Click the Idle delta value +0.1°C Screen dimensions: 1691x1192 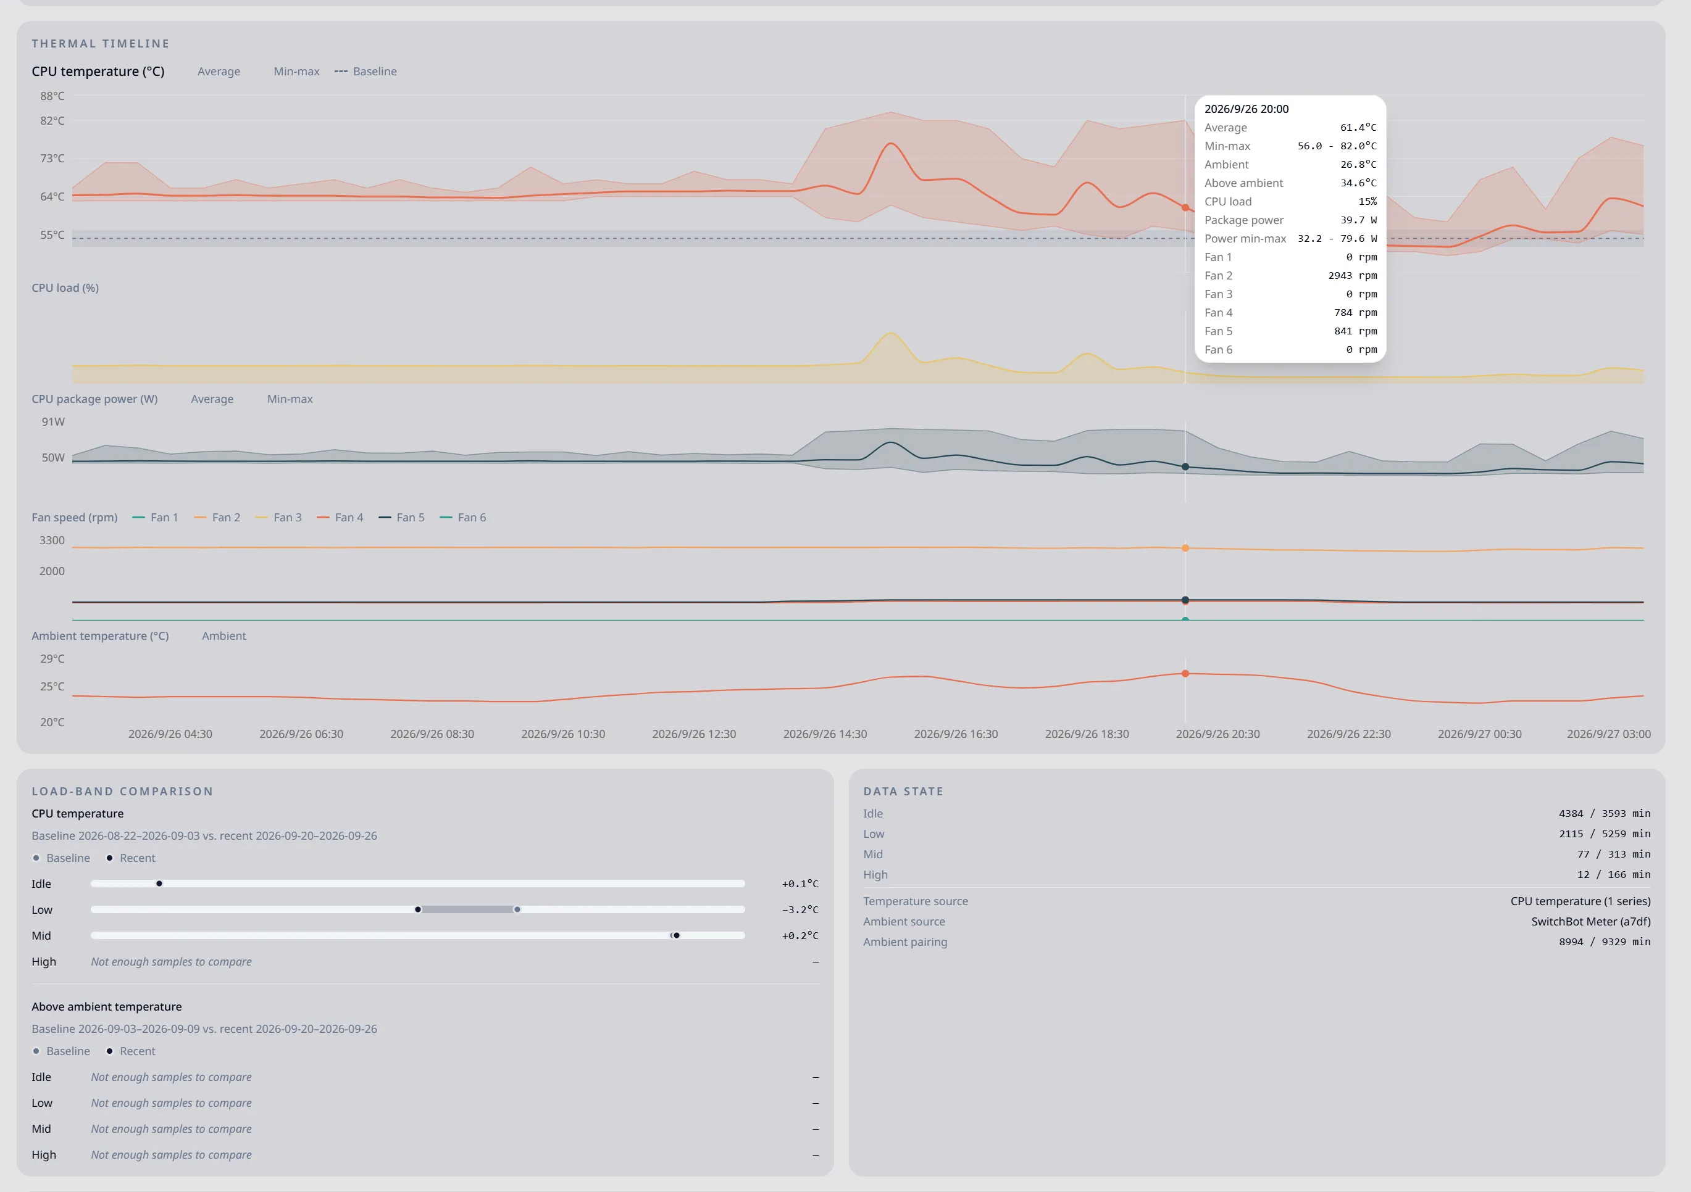(800, 884)
